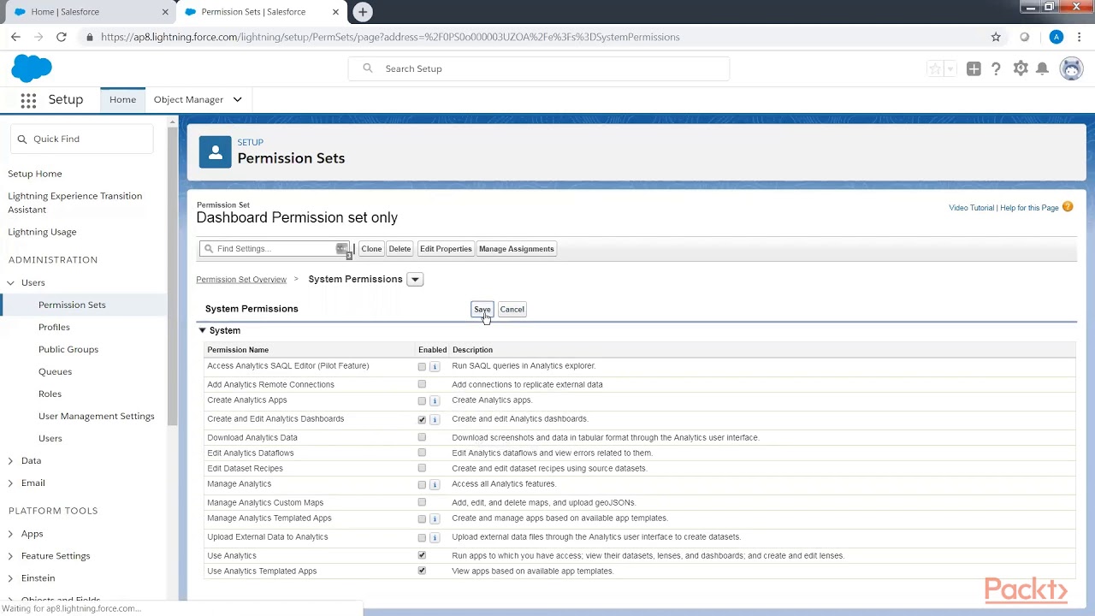This screenshot has width=1095, height=616.
Task: Expand the Einstein tree node
Action: [11, 578]
